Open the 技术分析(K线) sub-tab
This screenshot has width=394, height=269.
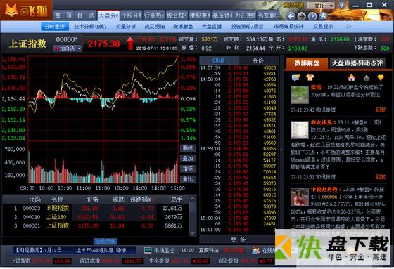[90, 27]
